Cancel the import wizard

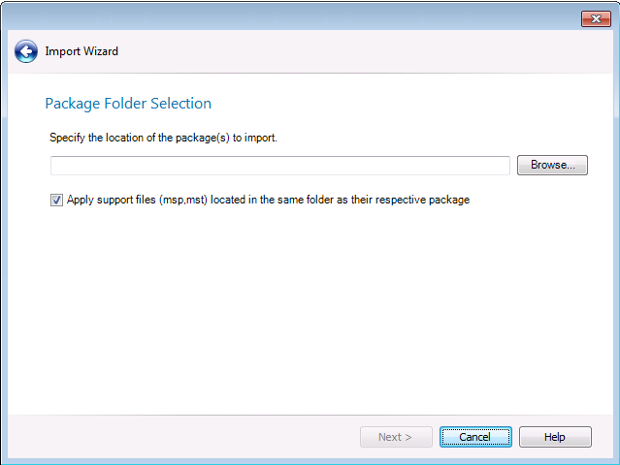click(x=474, y=437)
